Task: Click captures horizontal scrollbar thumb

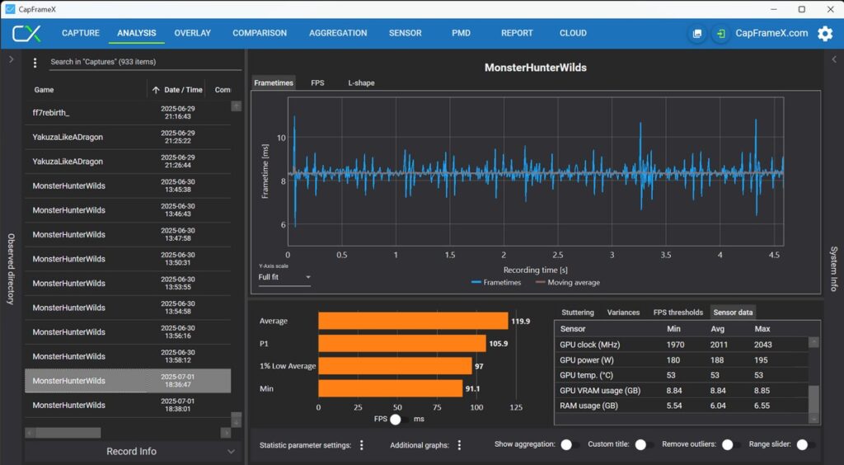Action: (x=68, y=433)
